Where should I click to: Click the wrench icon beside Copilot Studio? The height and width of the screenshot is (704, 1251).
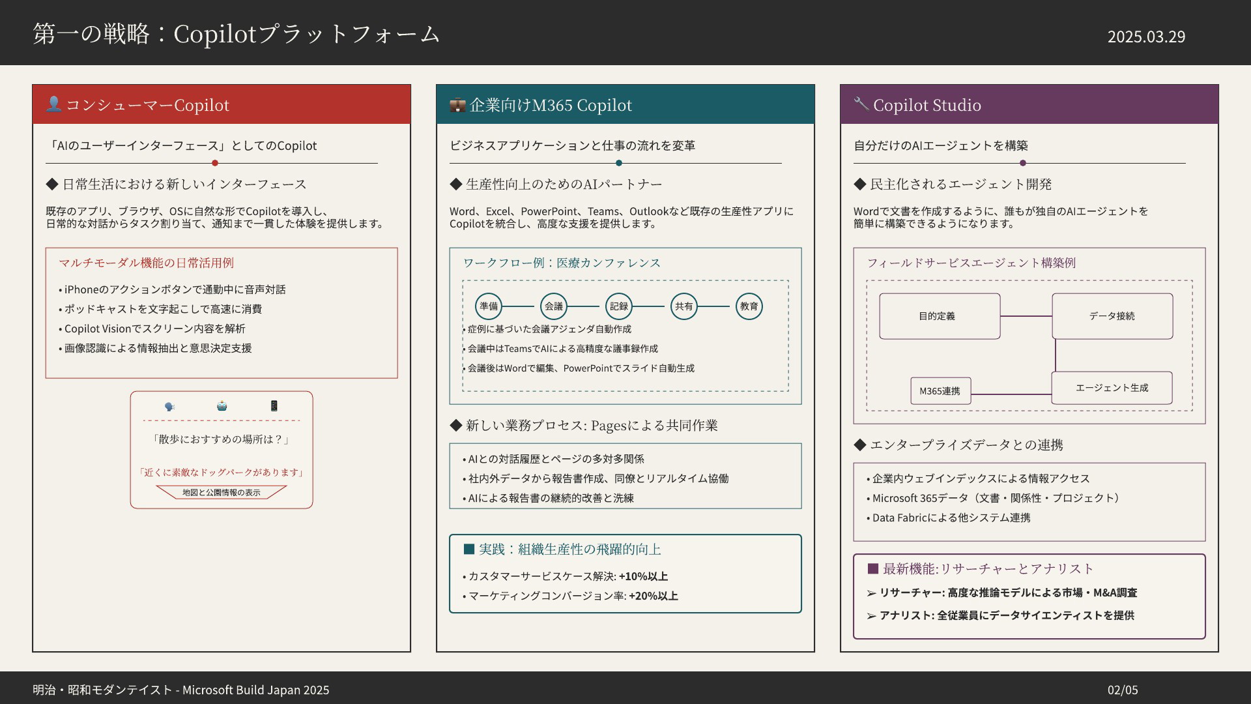(861, 104)
